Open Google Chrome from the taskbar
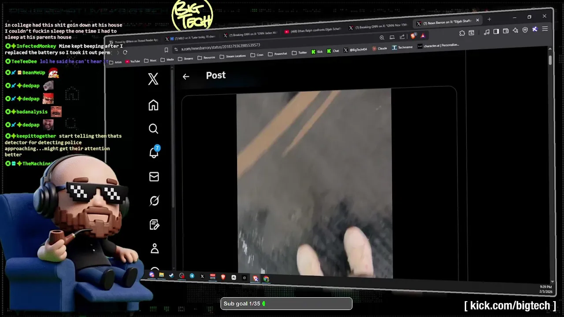 click(x=266, y=279)
